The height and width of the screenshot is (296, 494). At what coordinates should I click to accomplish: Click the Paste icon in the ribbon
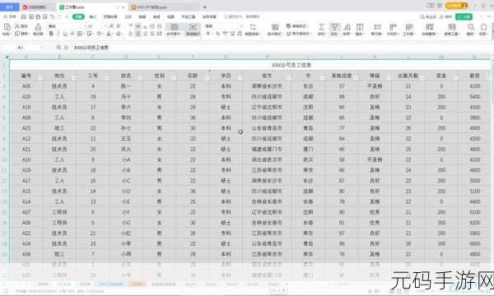(x=7, y=27)
